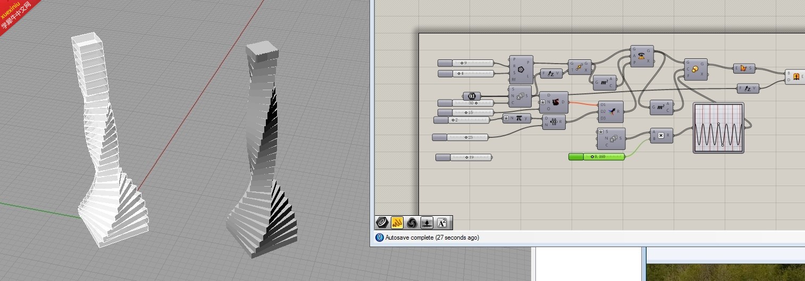The image size is (805, 281).
Task: Click the Autosave complete status message
Action: pyautogui.click(x=432, y=238)
